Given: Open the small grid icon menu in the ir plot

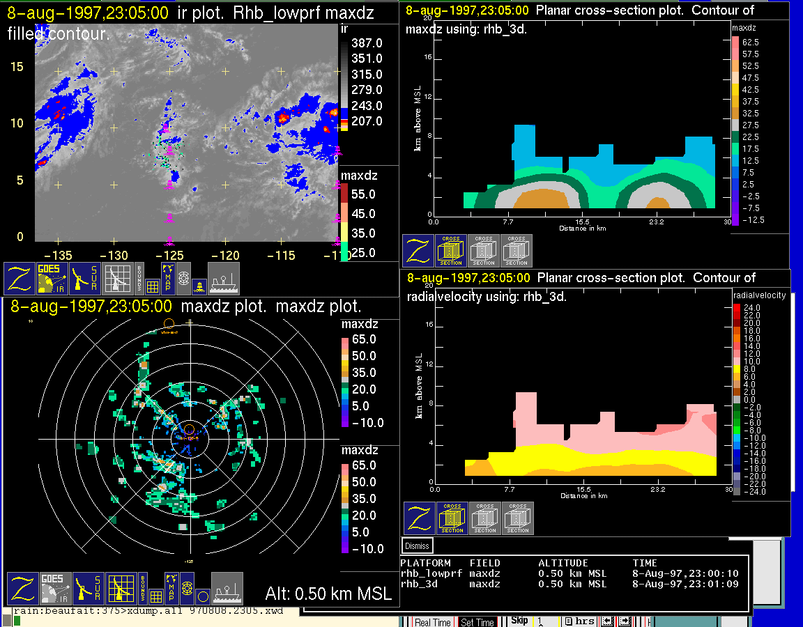Looking at the screenshot, I should [152, 286].
